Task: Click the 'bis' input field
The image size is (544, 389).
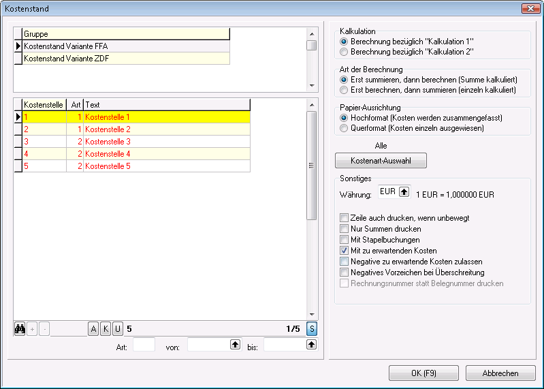Action: 285,345
